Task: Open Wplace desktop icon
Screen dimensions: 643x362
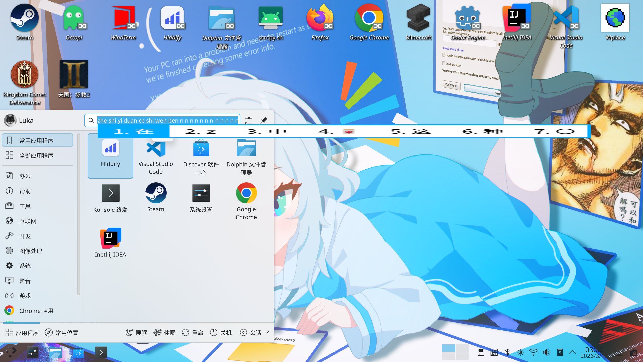Action: (x=615, y=23)
